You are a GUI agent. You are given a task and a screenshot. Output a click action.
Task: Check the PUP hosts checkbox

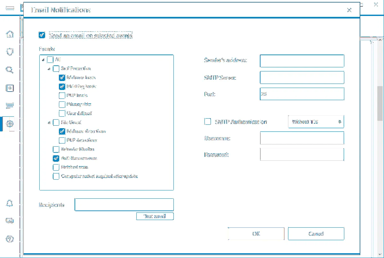coord(62,95)
